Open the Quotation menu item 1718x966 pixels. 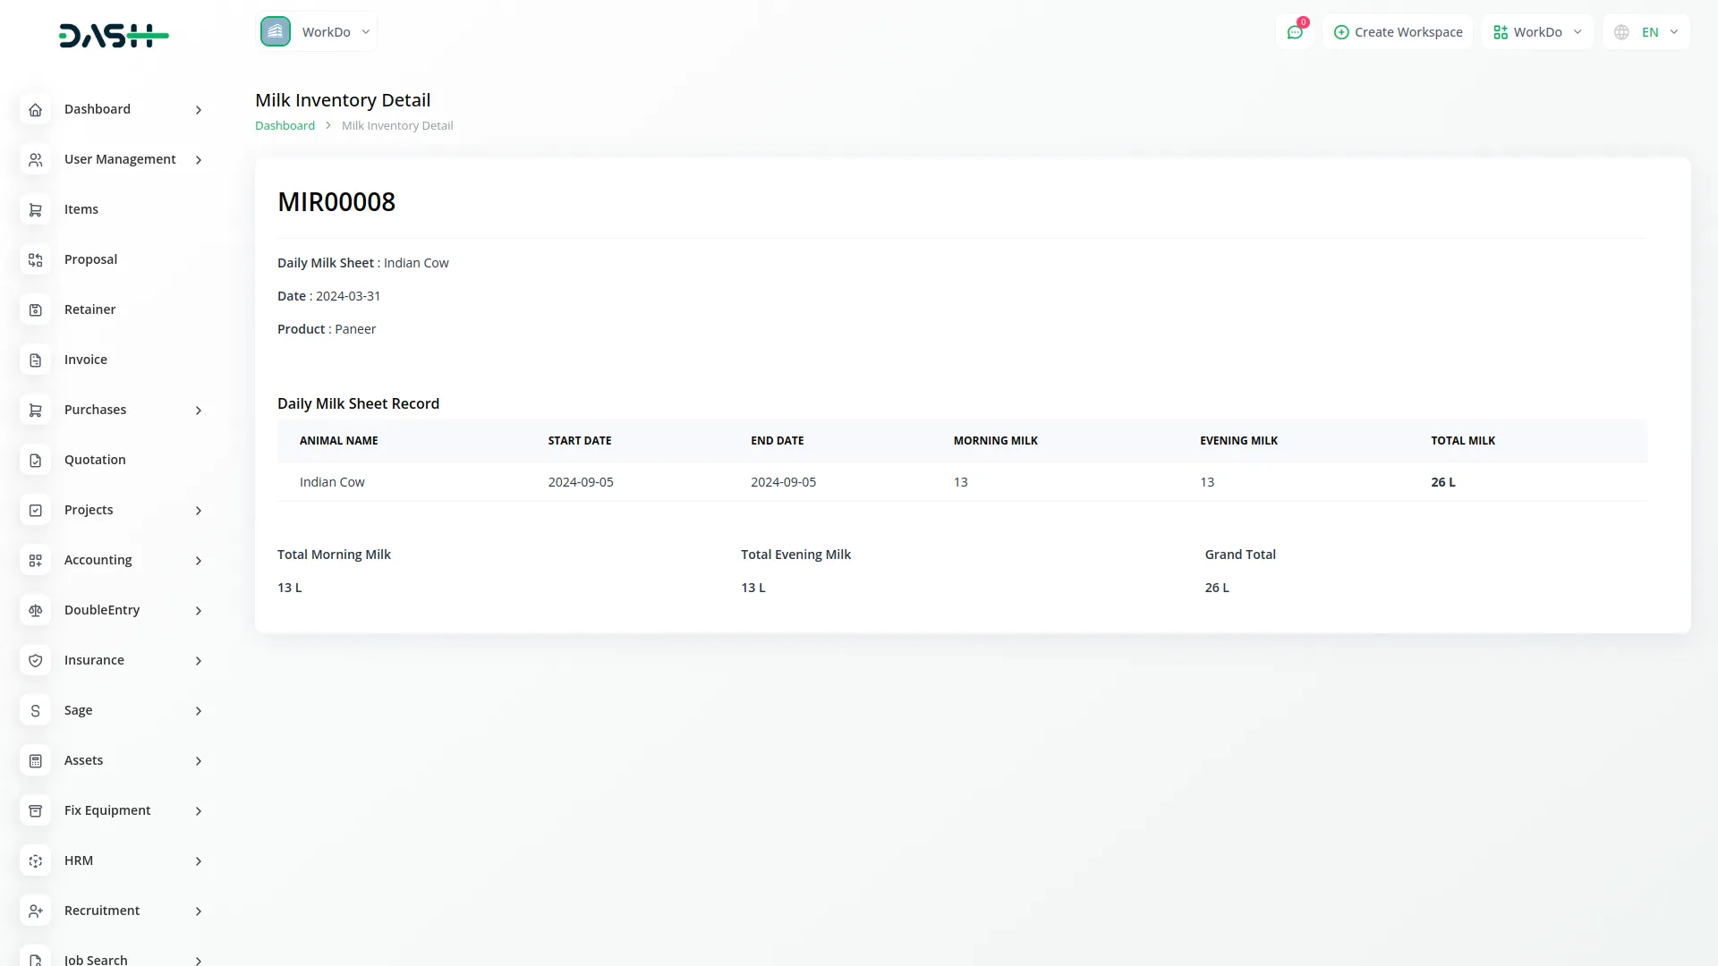coord(95,460)
